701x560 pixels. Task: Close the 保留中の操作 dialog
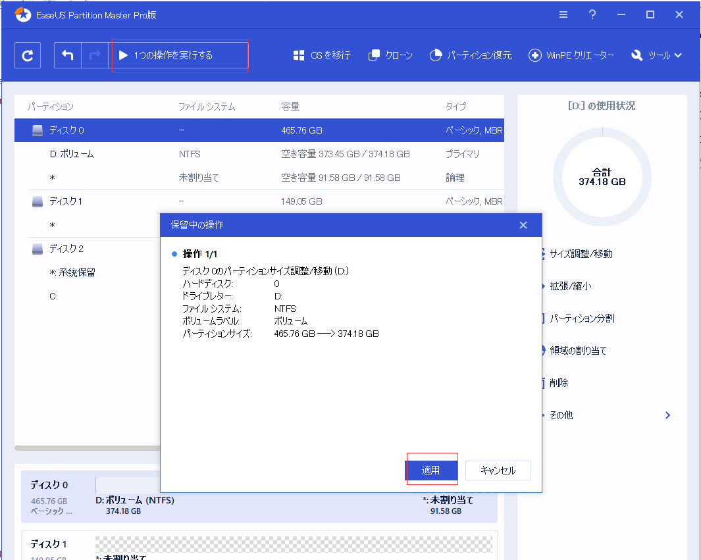(x=523, y=225)
